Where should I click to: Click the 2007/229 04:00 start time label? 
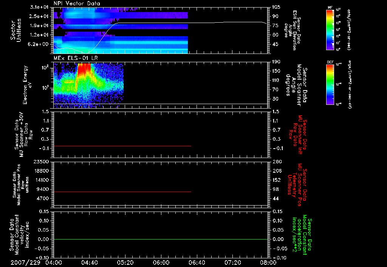37,262
